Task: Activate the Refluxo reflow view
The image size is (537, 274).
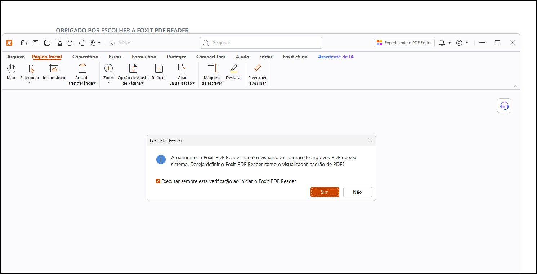Action: point(158,72)
